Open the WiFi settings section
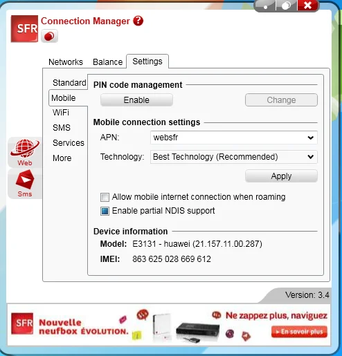The image size is (342, 356). pyautogui.click(x=61, y=113)
